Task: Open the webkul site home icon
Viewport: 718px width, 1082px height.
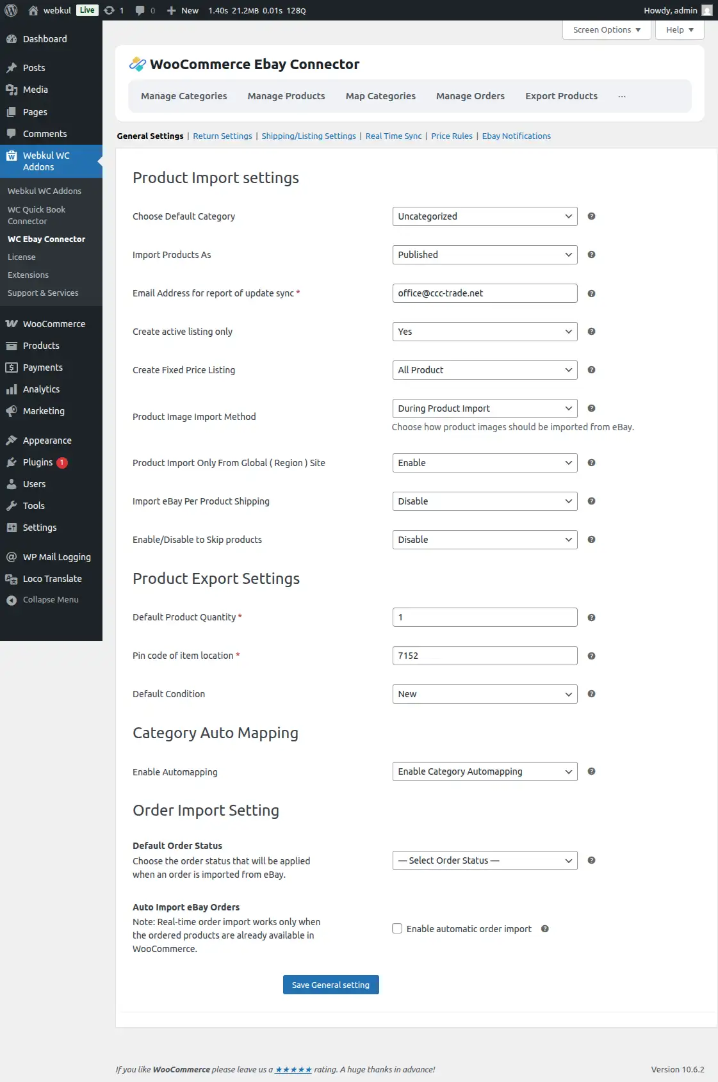Action: 33,10
